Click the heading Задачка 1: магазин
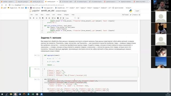 click(x=51, y=38)
